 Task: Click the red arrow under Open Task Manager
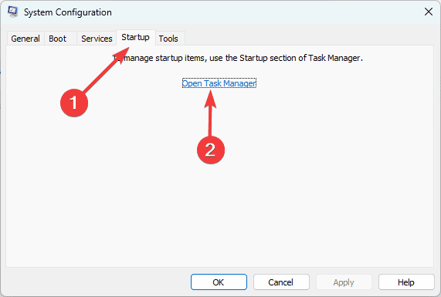210,113
